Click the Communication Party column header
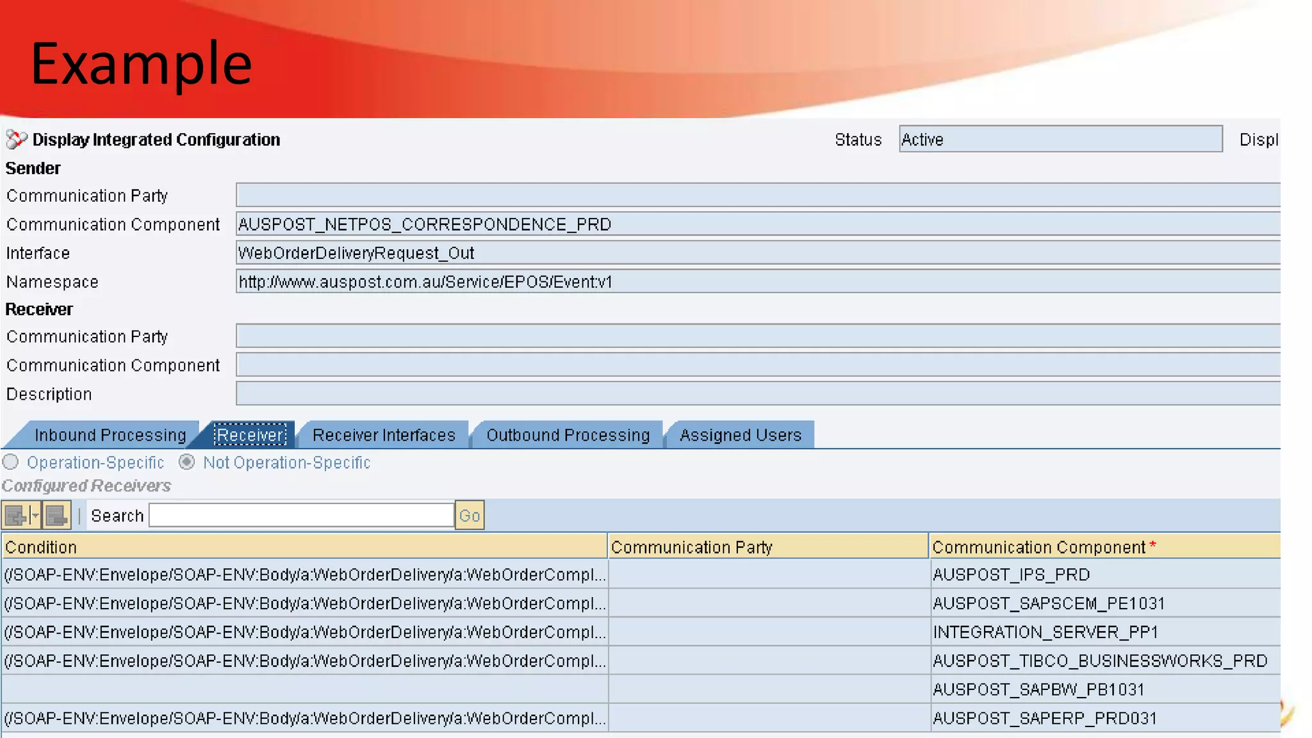This screenshot has height=738, width=1312. pos(768,546)
